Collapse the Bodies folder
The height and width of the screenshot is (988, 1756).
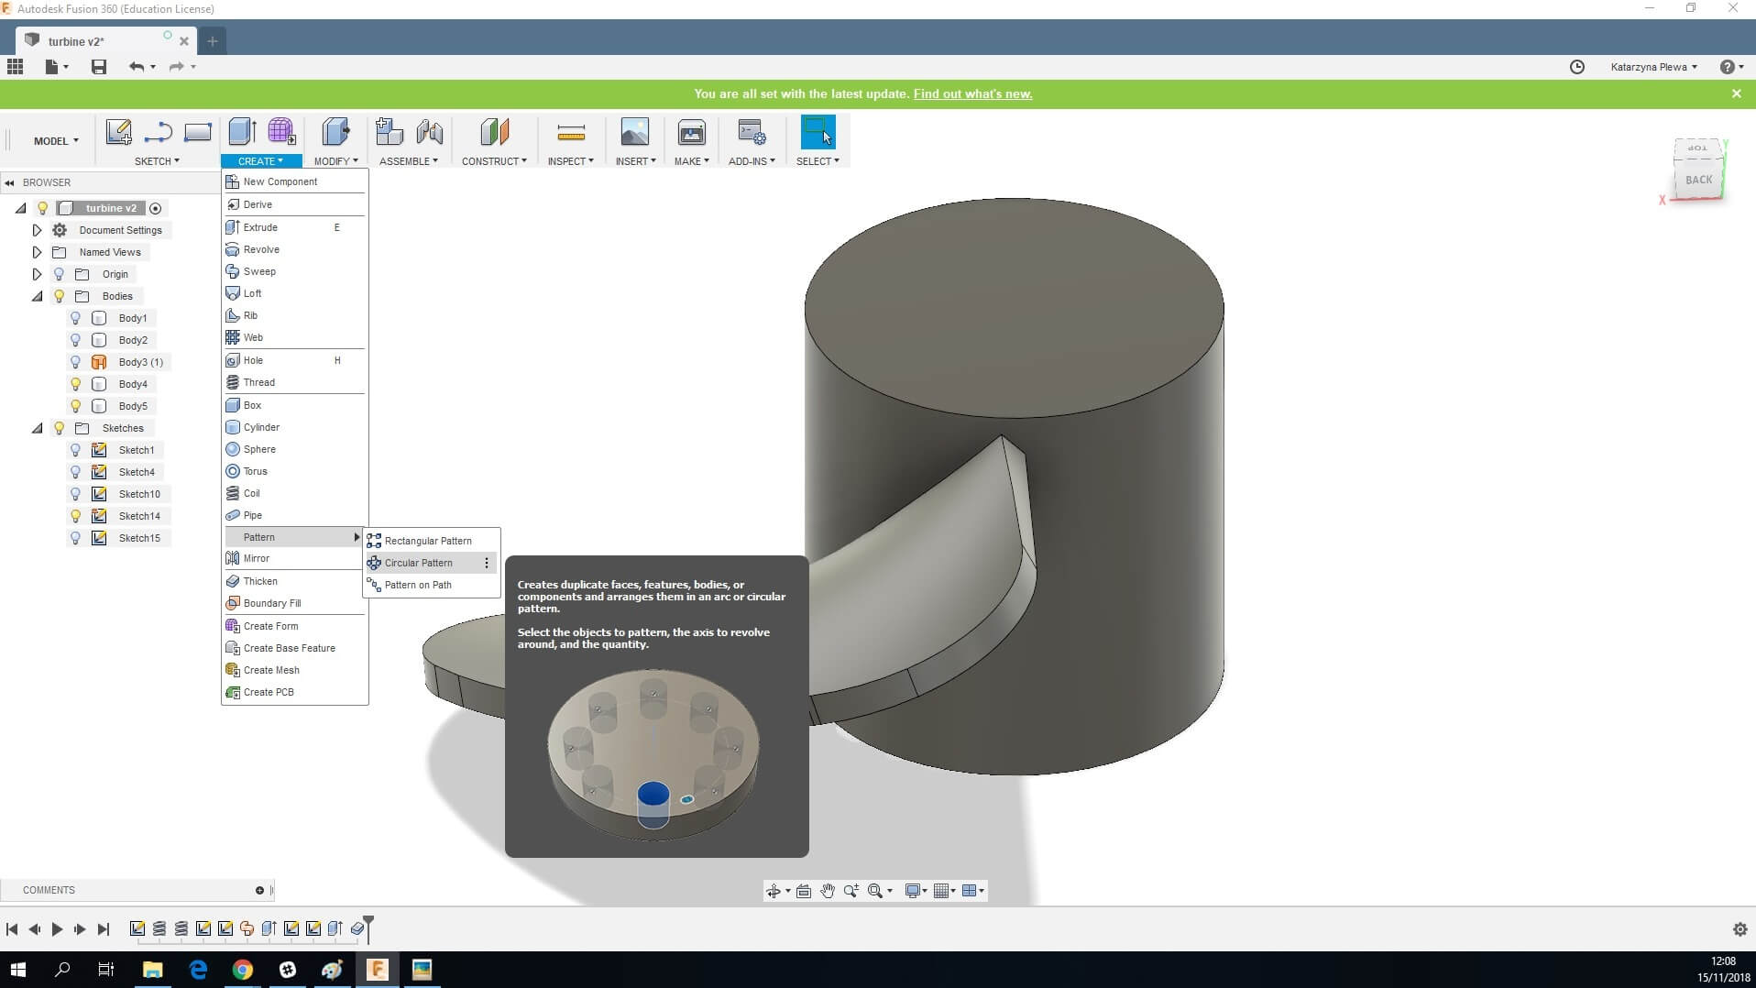(37, 296)
